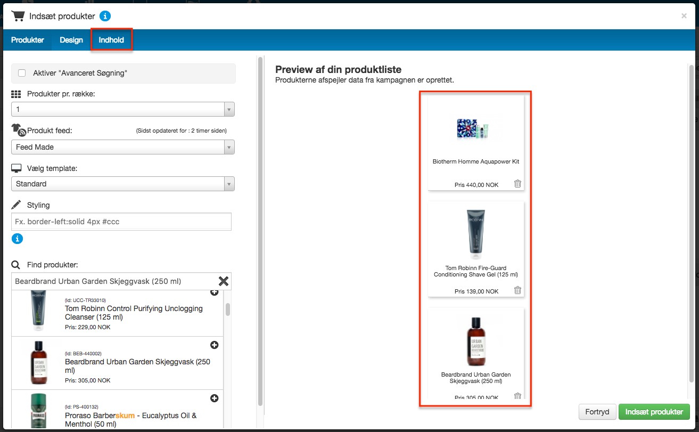
Task: Click the left panel vertical scrollbar
Action: [x=260, y=231]
